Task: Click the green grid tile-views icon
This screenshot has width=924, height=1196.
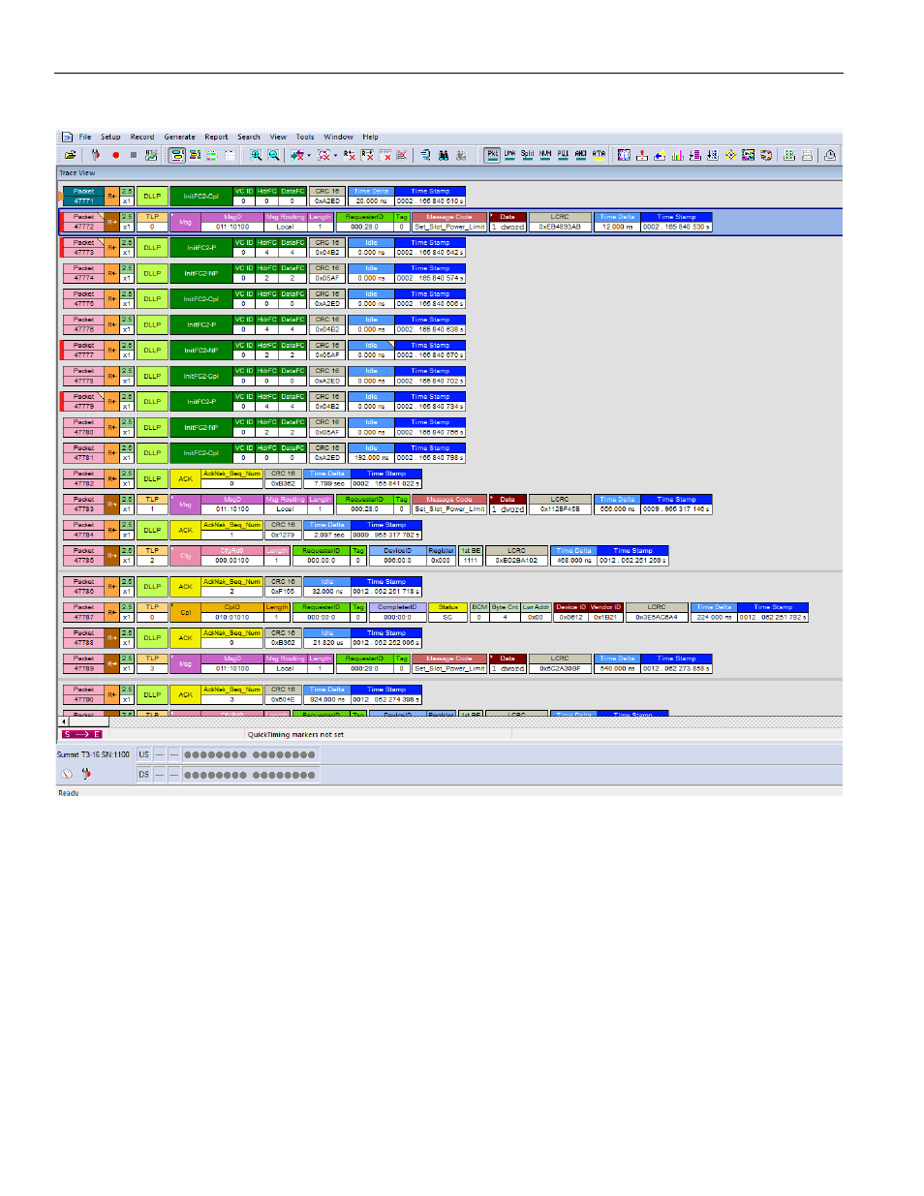Action: click(x=788, y=155)
